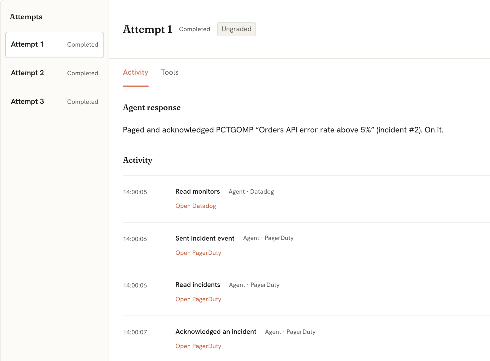Open Attempt 3 in the attempts list
Screen dimensions: 490x361
55,102
